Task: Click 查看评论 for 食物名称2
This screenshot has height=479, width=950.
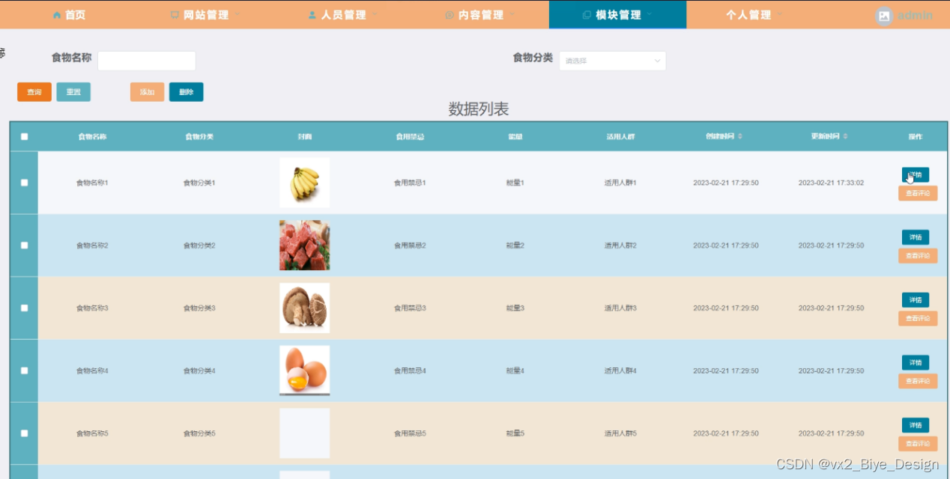Action: point(918,256)
